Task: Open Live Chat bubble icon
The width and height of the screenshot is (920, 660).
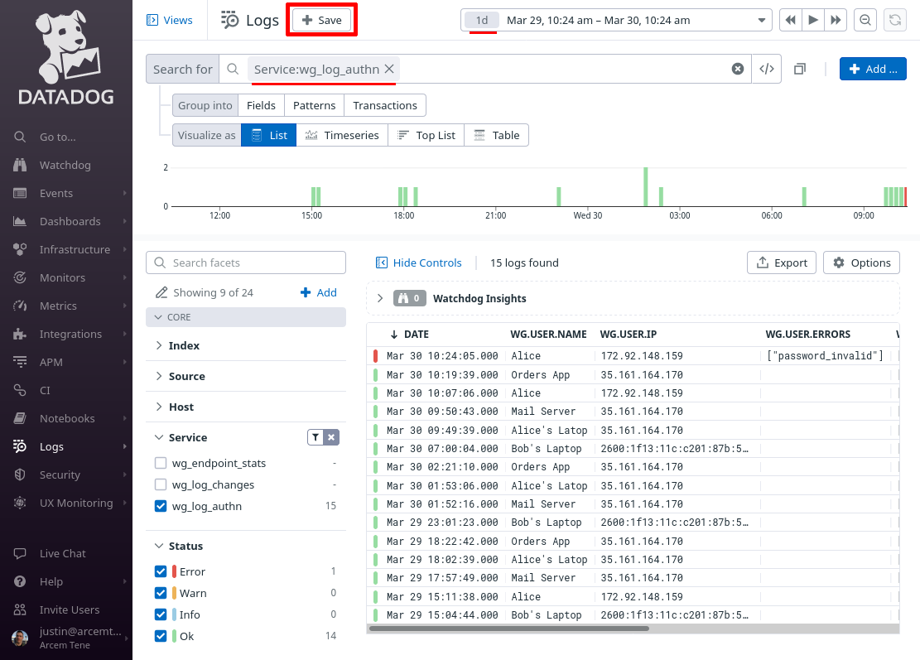Action: tap(20, 553)
